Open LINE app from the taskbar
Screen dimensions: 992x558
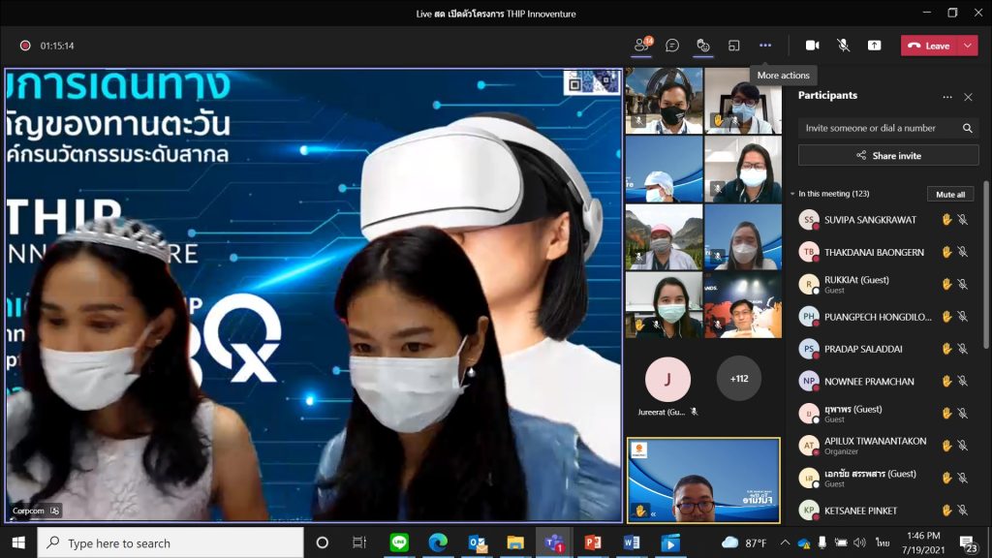tap(399, 542)
